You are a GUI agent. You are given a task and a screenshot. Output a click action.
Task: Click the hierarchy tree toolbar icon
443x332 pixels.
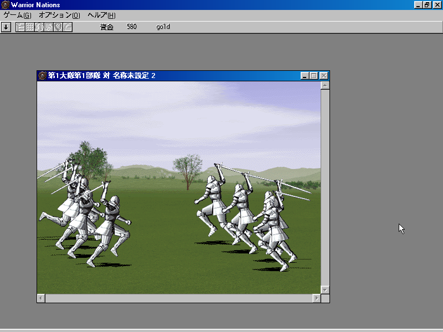pos(20,27)
